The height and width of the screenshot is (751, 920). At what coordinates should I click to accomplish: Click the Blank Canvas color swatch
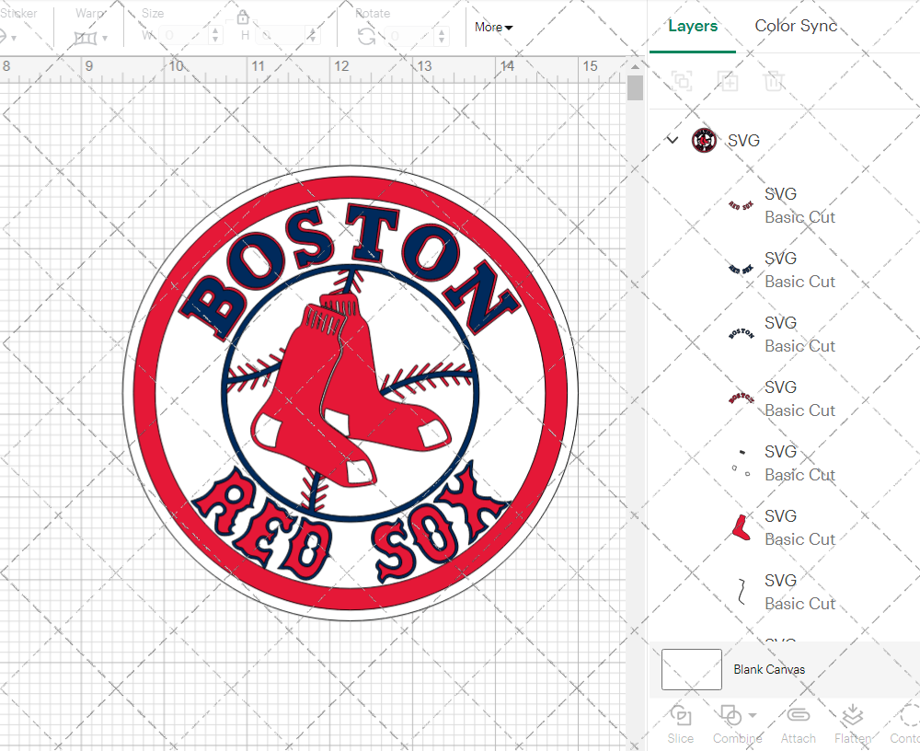(x=691, y=669)
